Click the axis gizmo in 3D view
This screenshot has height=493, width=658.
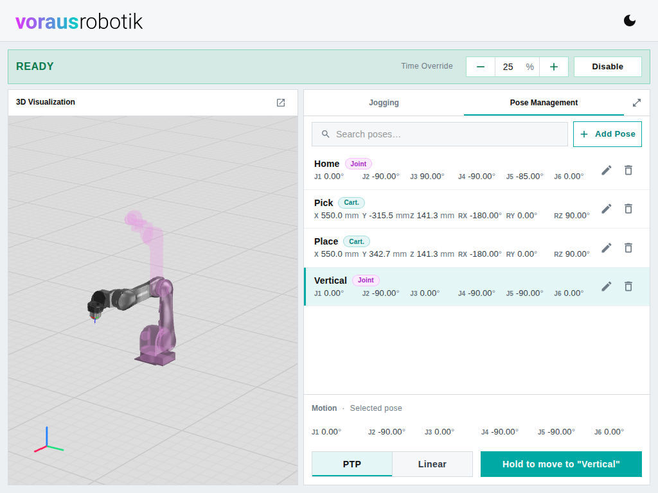point(48,440)
